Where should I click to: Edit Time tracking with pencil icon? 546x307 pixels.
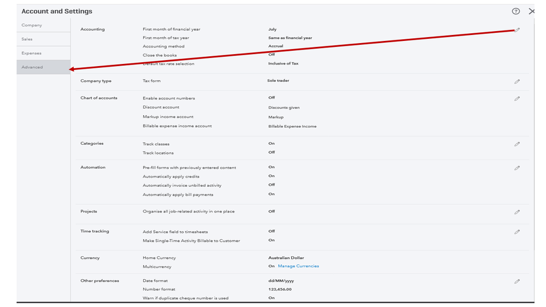tap(517, 232)
